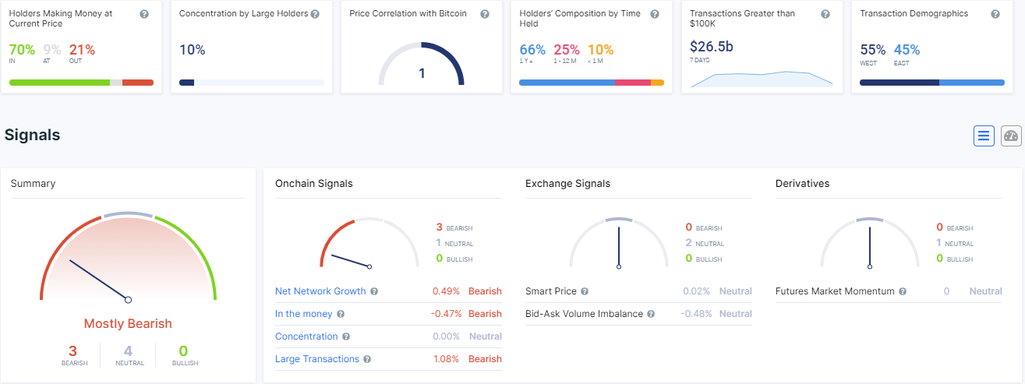Click help icon next to Smart Price
Viewport: 1025px width, 384px height.
pos(585,291)
